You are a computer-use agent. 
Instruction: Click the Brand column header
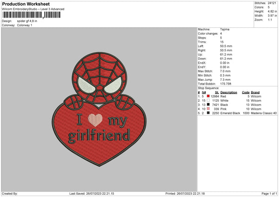[255, 92]
